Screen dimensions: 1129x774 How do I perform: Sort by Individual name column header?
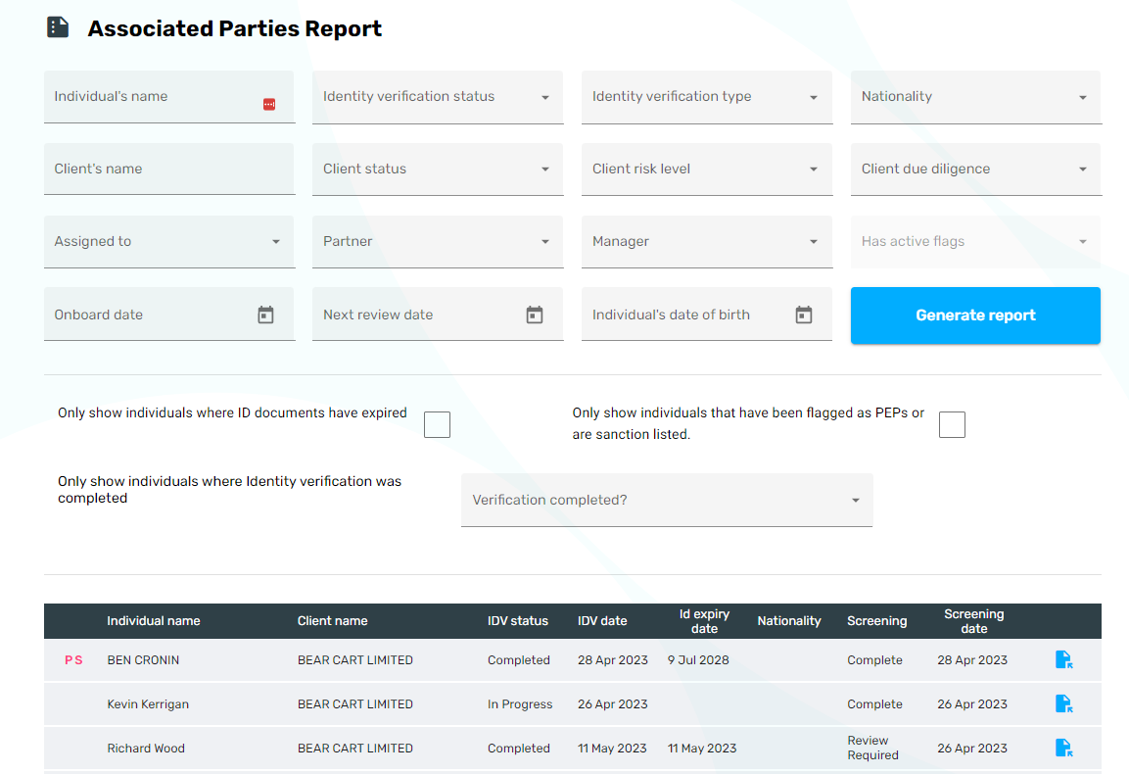point(154,620)
